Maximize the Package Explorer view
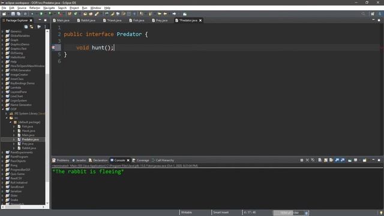384x216 pixels. (x=46, y=20)
